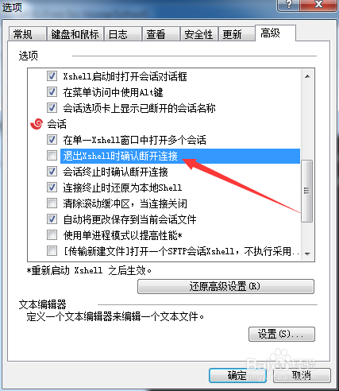Click the scrollbar up arrow in options list
The width and height of the screenshot is (339, 391).
pyautogui.click(x=307, y=76)
